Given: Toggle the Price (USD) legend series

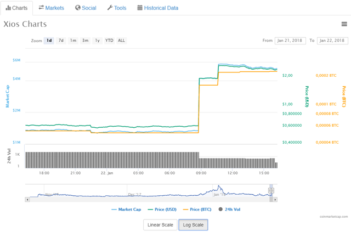Looking at the screenshot, I should [162, 210].
